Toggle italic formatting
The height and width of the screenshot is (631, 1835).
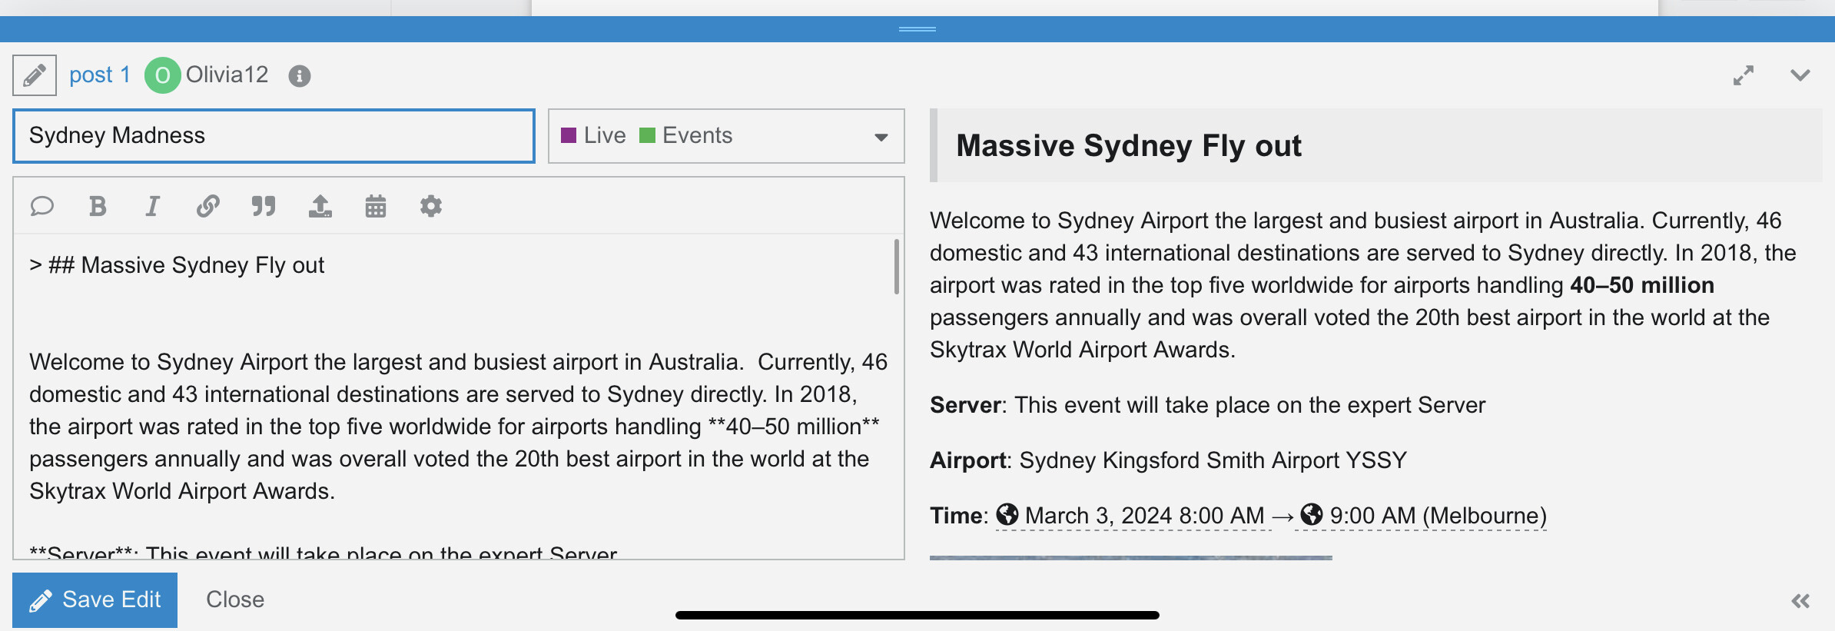[152, 206]
